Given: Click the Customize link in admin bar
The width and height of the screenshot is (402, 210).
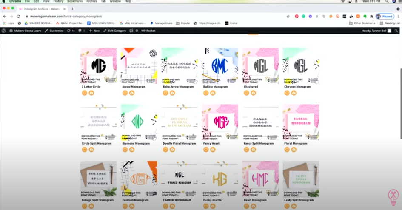Looking at the screenshot, I should (x=54, y=31).
